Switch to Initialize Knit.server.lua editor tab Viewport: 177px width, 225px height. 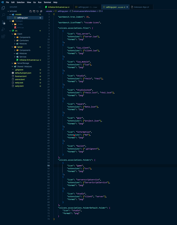58,7
